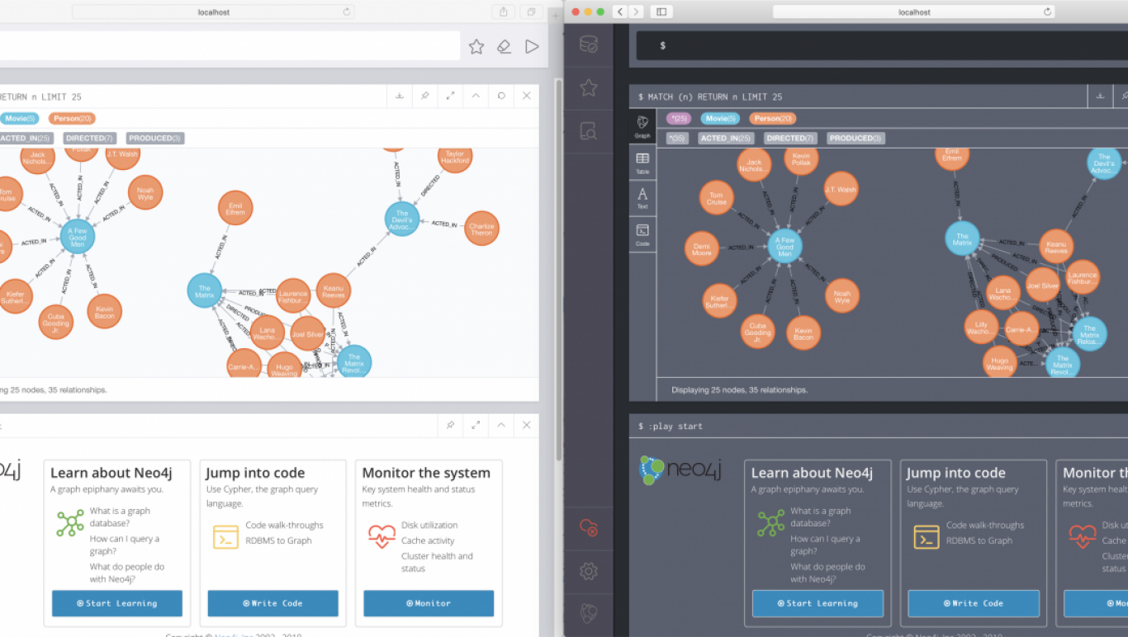Collapse the light-theme guide frame
The width and height of the screenshot is (1128, 637).
coord(501,425)
